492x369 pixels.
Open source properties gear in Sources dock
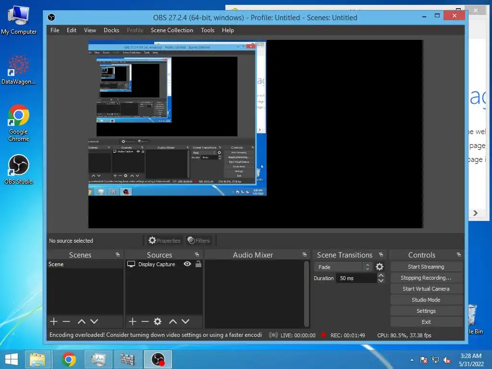158,321
